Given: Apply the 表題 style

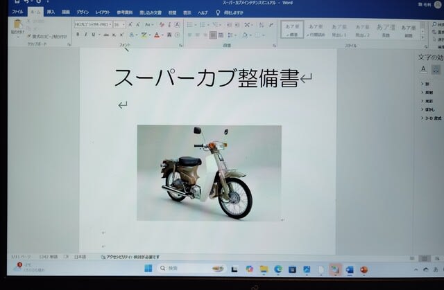Looking at the screenshot, I should point(386,30).
